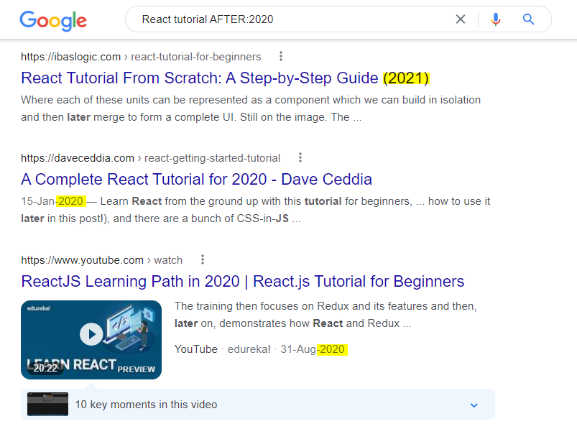Screen dimensions: 577x424
Task: Open more options for ibaslogic.com result
Action: (x=281, y=56)
